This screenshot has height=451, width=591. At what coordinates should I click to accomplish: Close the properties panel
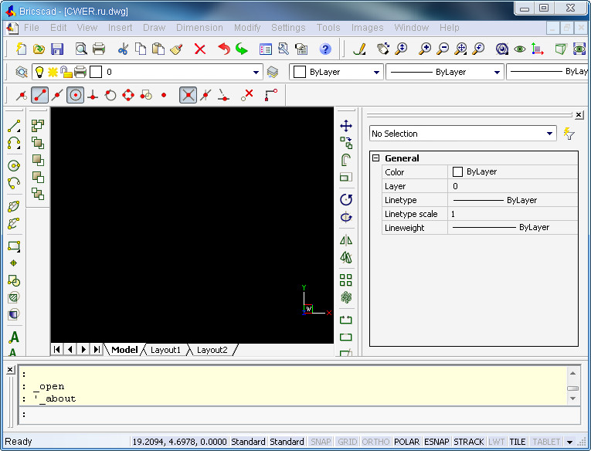coord(579,114)
